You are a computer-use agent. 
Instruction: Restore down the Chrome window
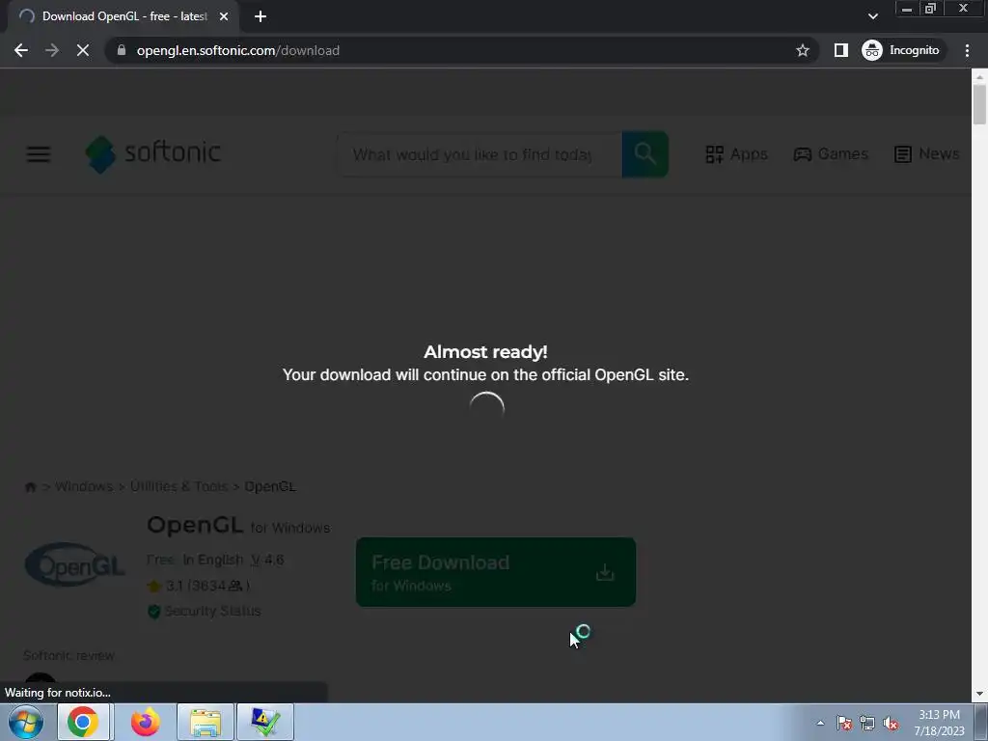pyautogui.click(x=930, y=9)
